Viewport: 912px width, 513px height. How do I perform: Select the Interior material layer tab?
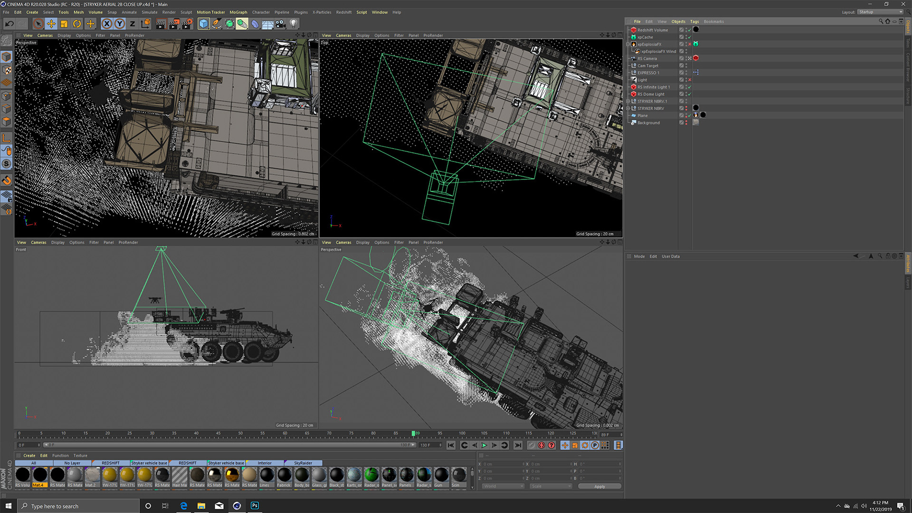[265, 463]
